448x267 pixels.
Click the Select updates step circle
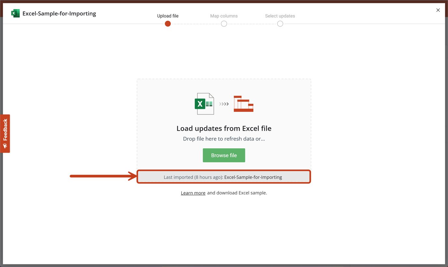[x=280, y=23]
